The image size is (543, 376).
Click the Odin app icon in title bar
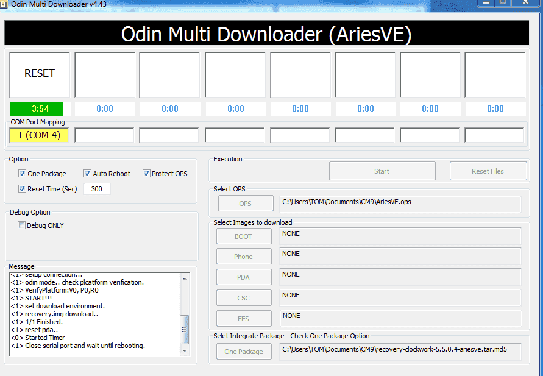tap(4, 4)
